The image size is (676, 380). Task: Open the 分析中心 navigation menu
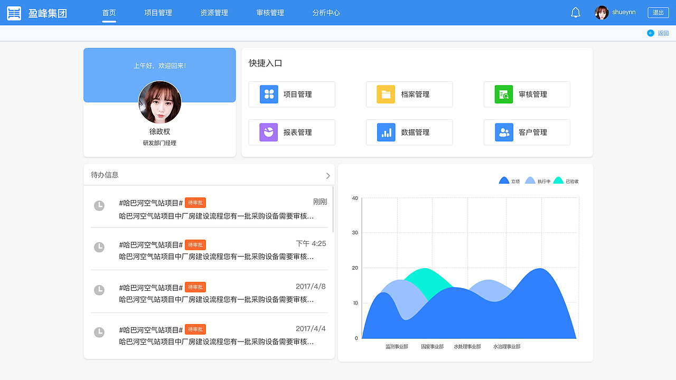[326, 12]
